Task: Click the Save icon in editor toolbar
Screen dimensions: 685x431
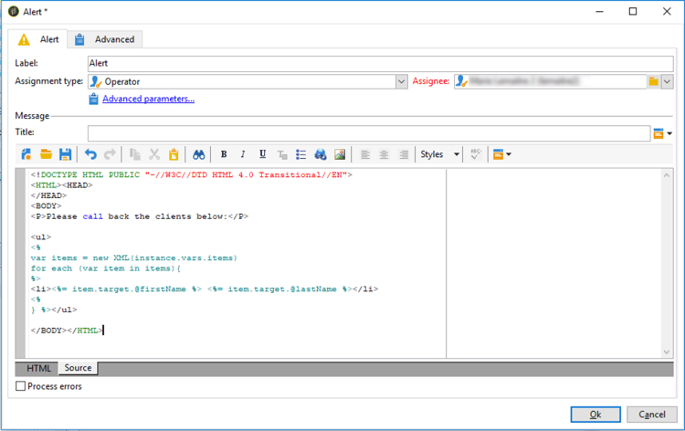Action: coord(65,154)
